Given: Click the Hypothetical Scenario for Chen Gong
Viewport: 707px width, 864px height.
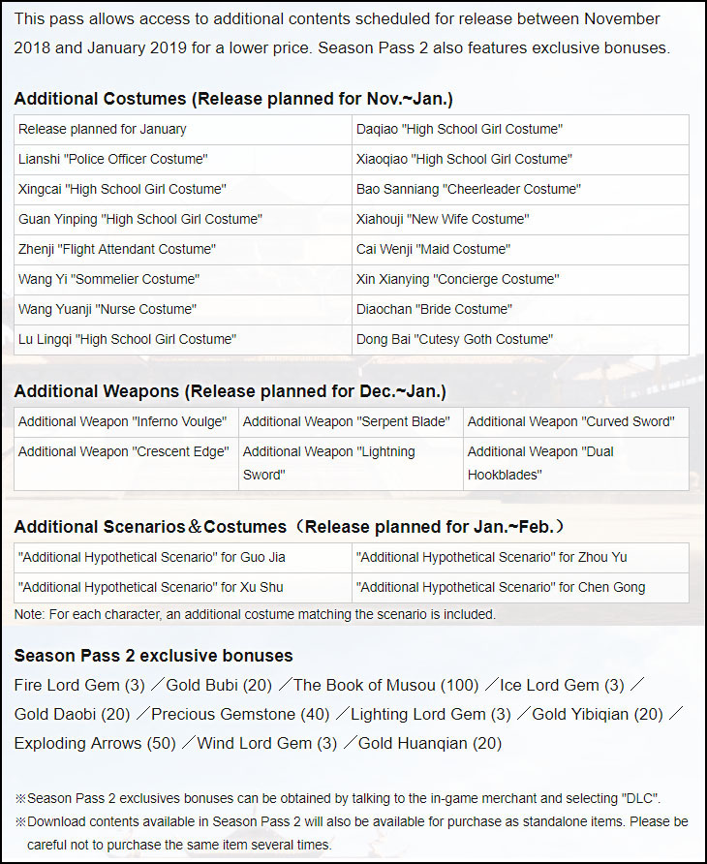Looking at the screenshot, I should point(500,587).
